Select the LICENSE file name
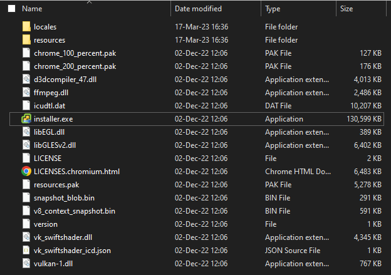The width and height of the screenshot is (391, 275). point(48,158)
